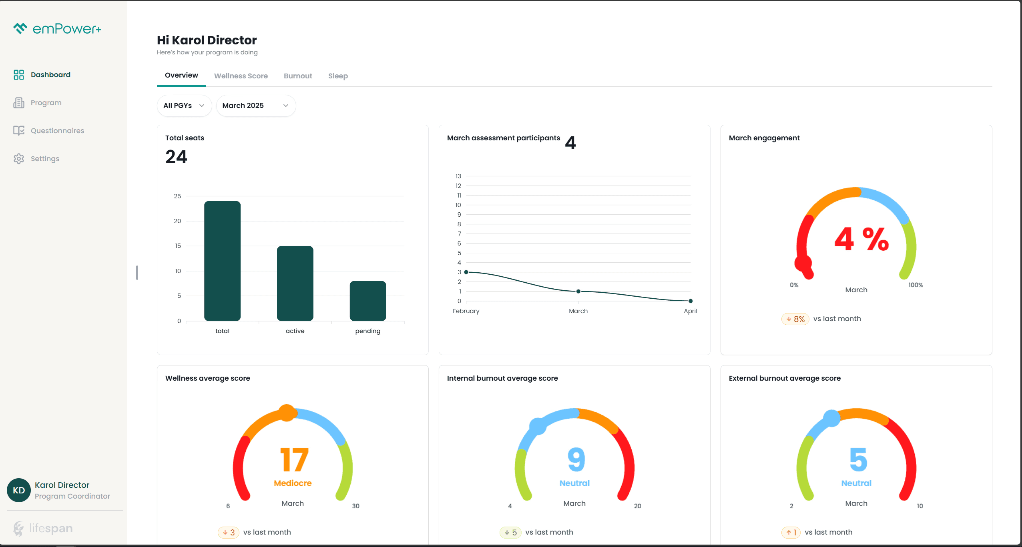1022x547 pixels.
Task: Click the KD avatar circle
Action: pos(19,490)
